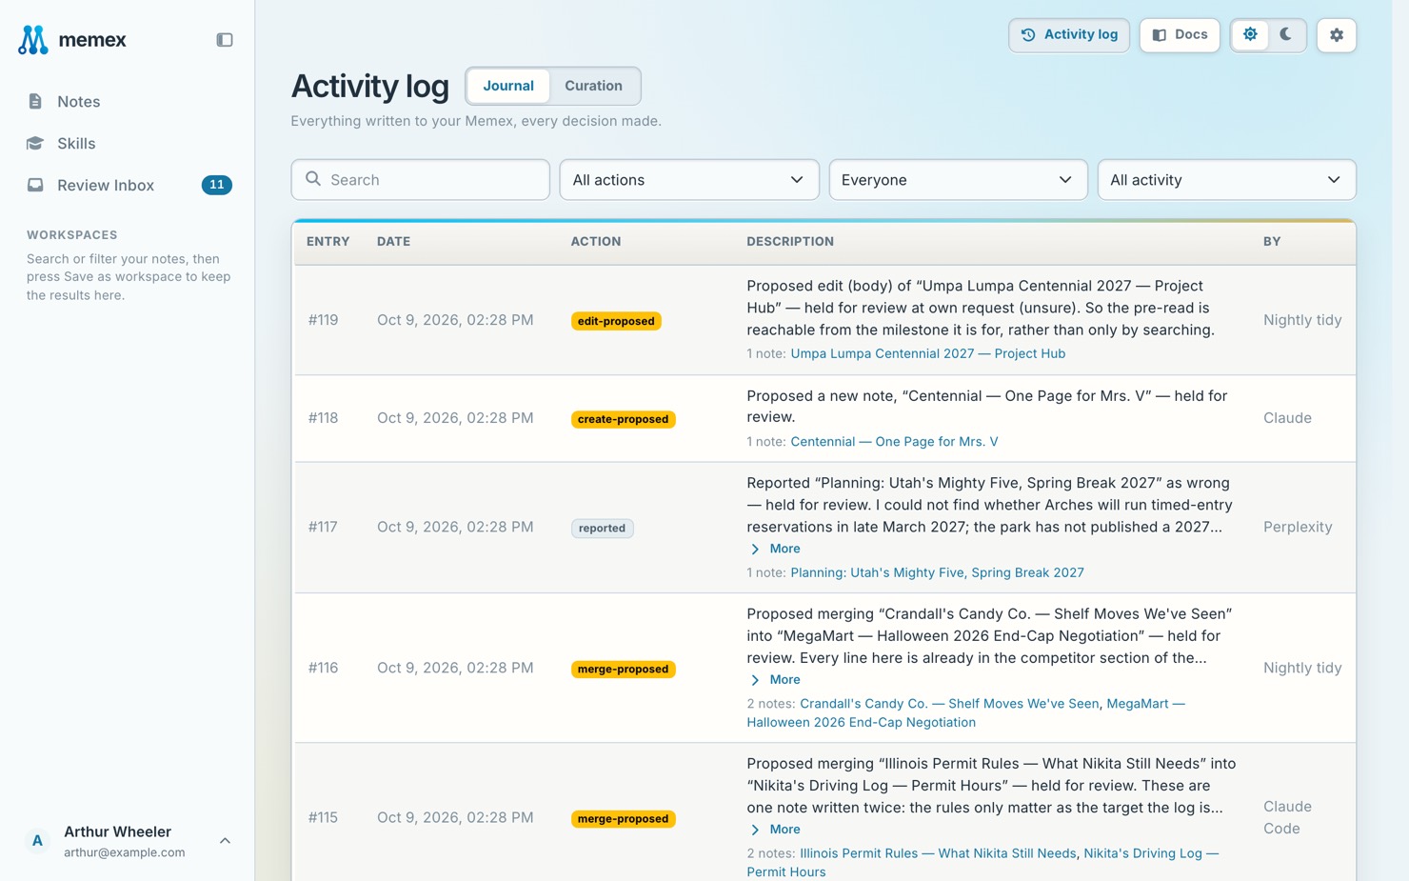Select the Journal tab
Image resolution: width=1409 pixels, height=881 pixels.
pos(508,86)
